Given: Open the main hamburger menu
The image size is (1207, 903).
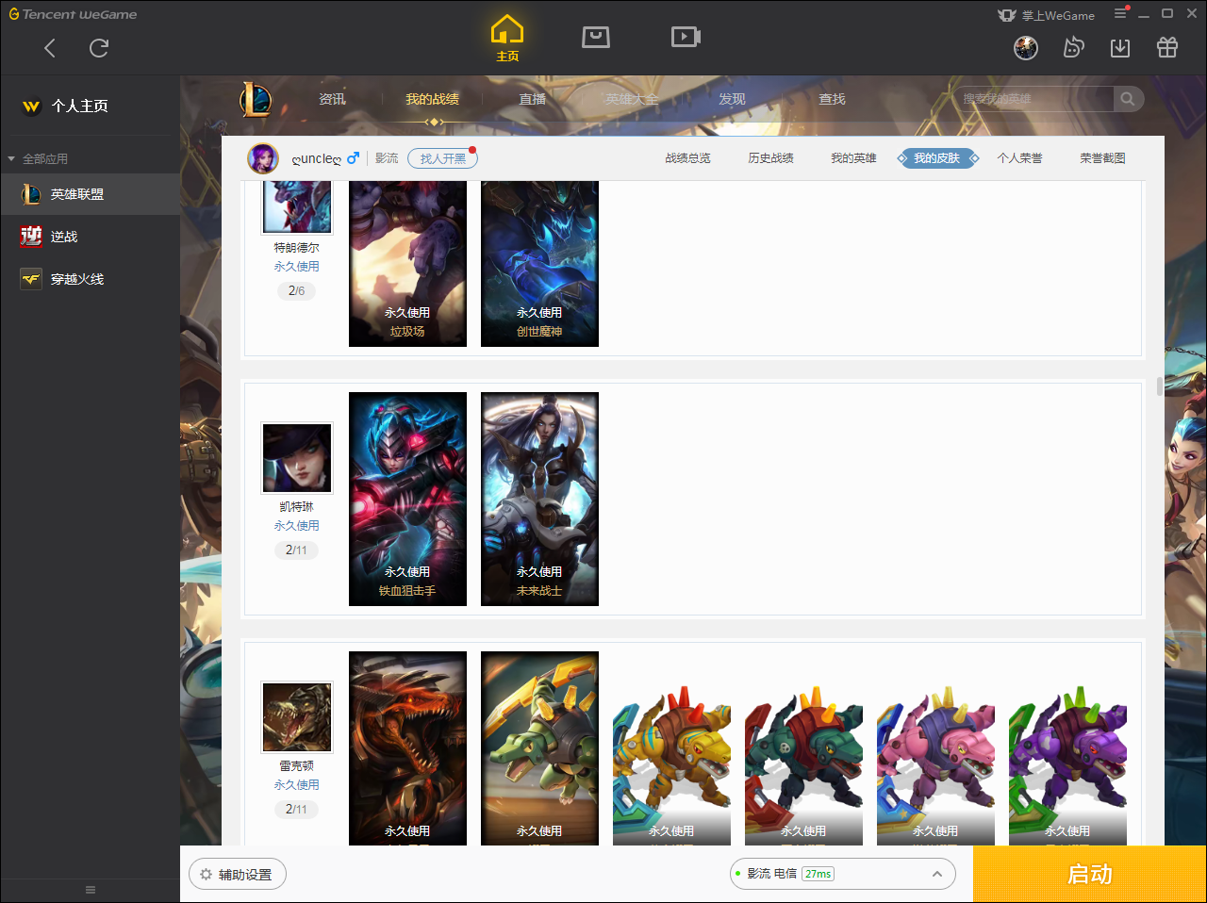Looking at the screenshot, I should [x=1120, y=13].
